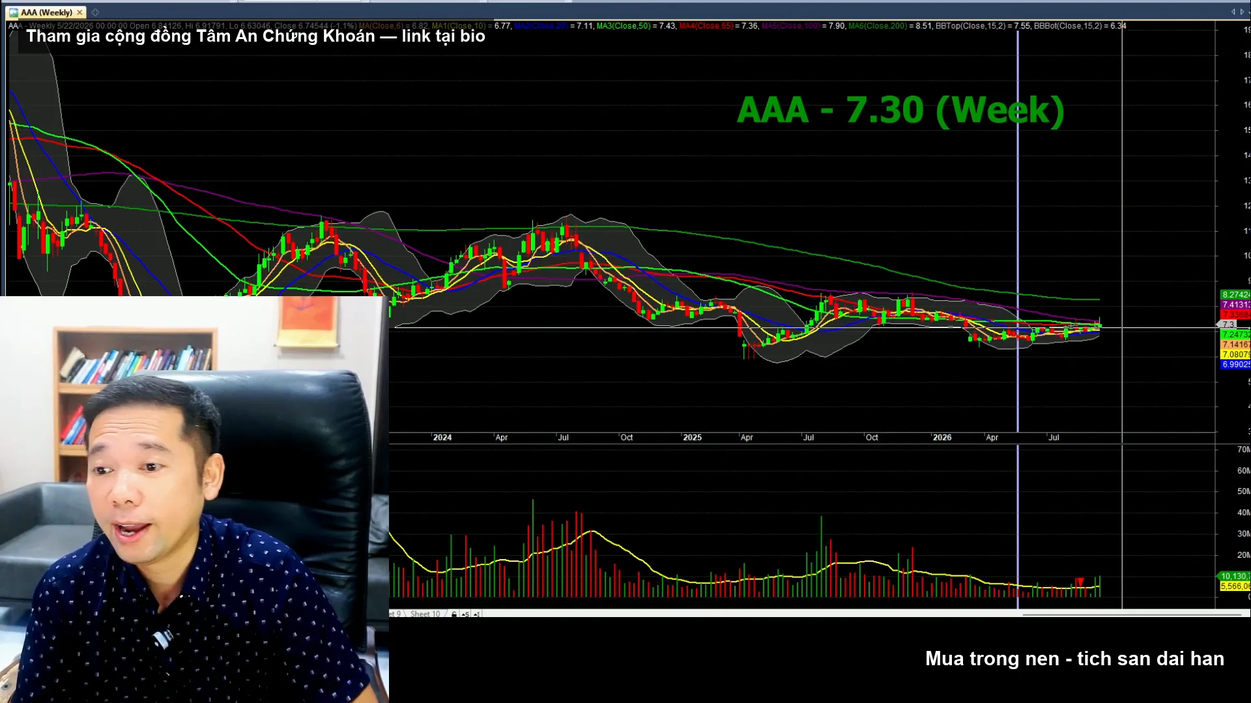This screenshot has width=1251, height=703.
Task: Click the 7.1416 orange price label
Action: click(1235, 344)
